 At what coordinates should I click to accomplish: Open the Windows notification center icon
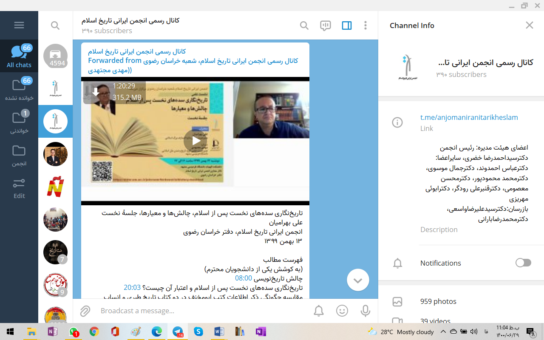click(x=530, y=331)
